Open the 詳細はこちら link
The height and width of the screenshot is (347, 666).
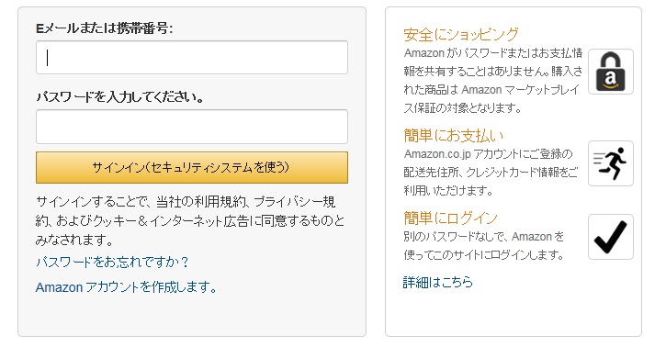[x=437, y=282]
